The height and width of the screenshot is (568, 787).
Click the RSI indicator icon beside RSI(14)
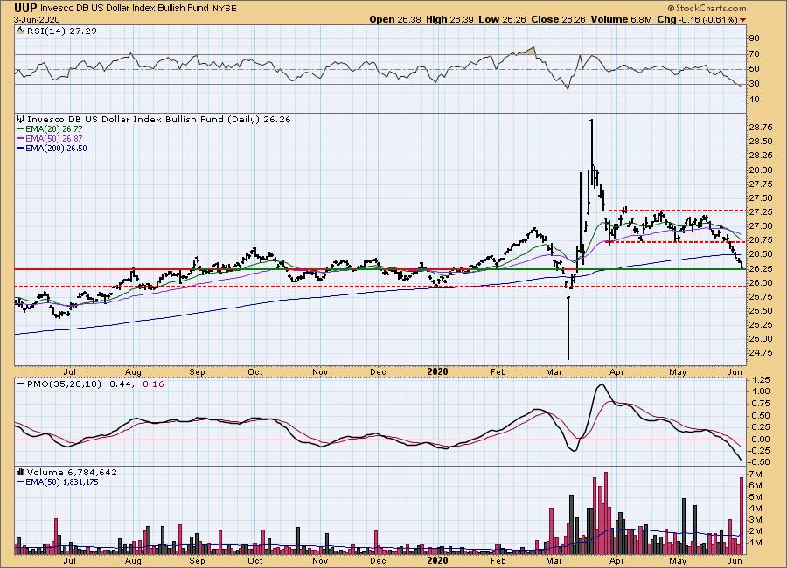(x=20, y=31)
